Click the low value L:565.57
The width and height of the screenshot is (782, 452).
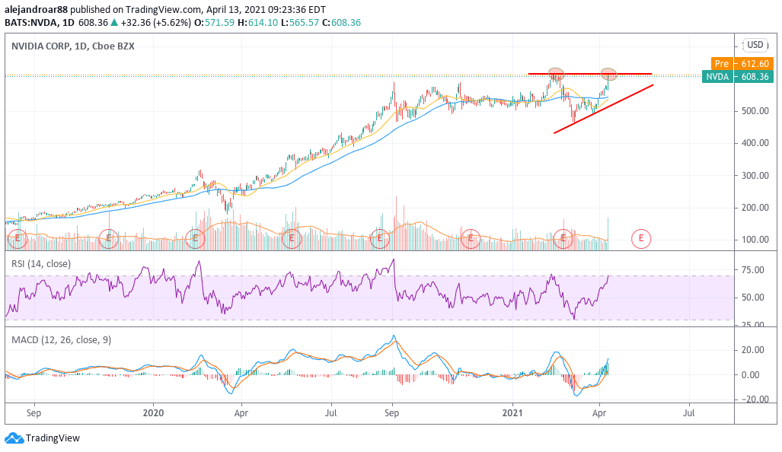point(300,22)
